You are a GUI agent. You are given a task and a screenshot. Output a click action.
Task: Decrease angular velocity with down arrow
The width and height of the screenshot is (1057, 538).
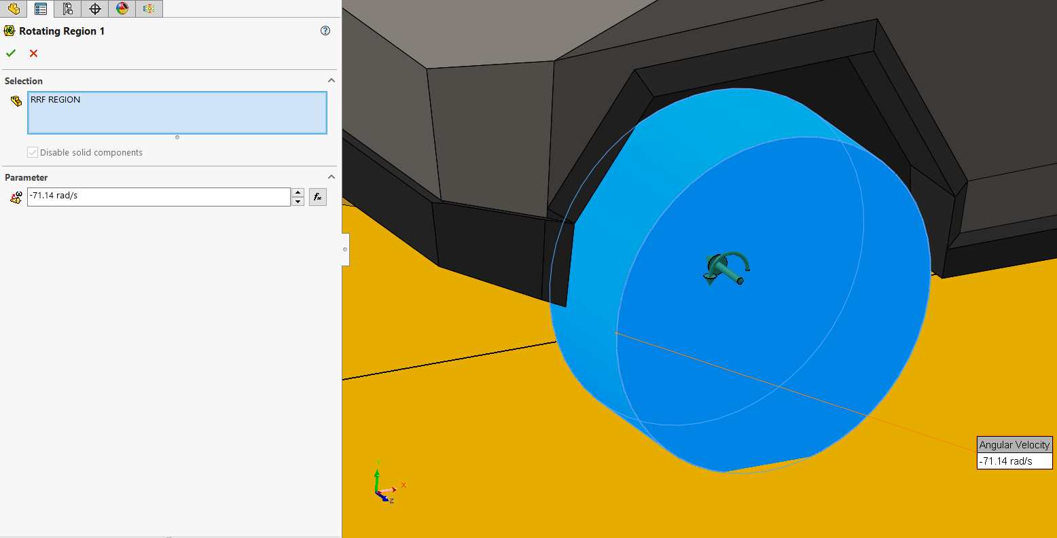tap(298, 202)
